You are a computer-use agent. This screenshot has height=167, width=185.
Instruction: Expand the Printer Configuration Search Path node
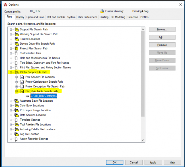[x=17, y=82]
